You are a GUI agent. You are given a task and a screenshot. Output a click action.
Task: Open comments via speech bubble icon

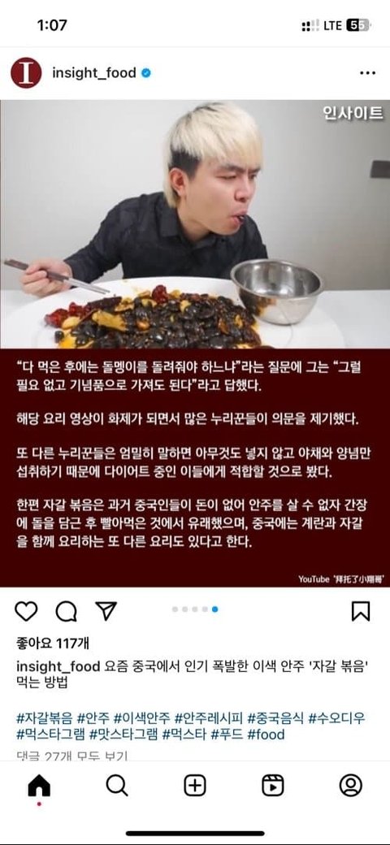click(x=67, y=611)
